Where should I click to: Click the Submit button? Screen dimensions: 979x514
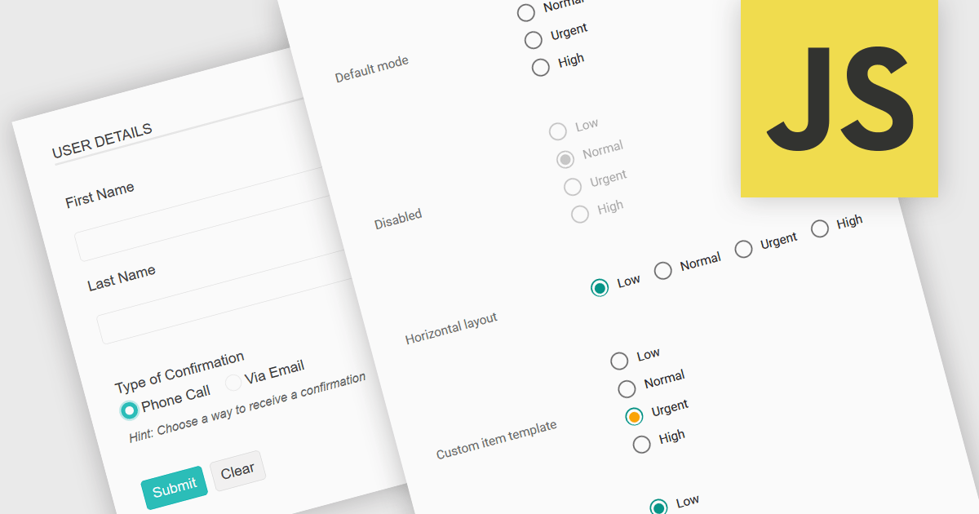pyautogui.click(x=175, y=488)
